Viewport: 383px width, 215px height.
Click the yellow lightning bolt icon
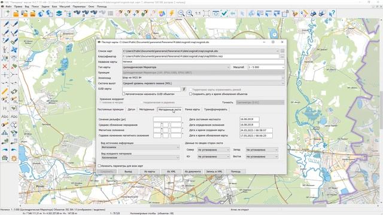172,13
